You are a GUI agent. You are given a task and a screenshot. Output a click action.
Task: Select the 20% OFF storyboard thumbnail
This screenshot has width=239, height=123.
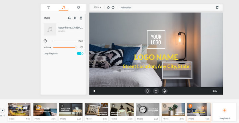pos(45,109)
